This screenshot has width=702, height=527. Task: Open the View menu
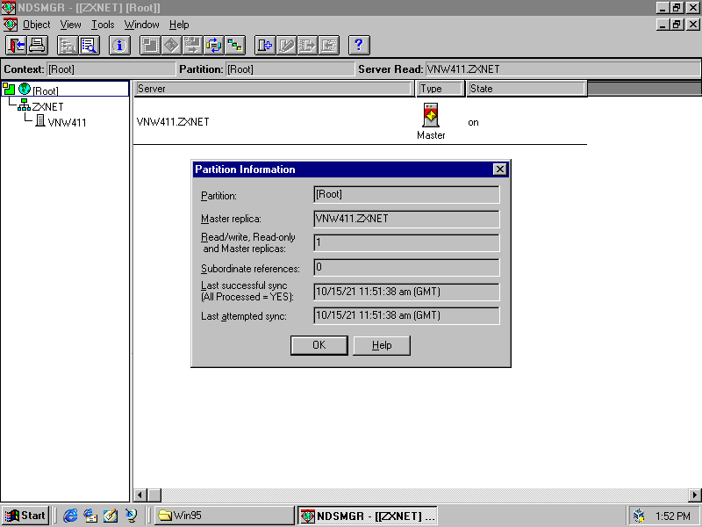click(71, 25)
